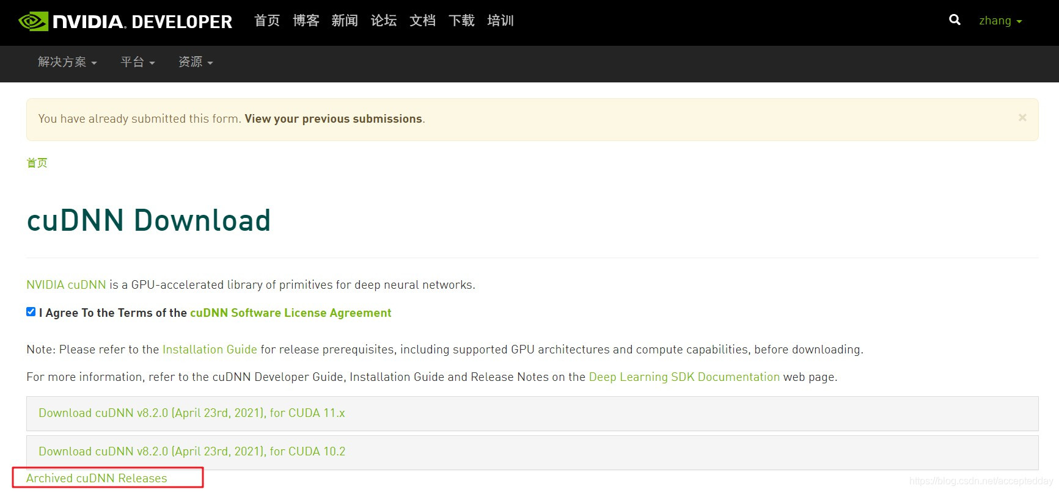Open the NVIDIA cuDNN link
This screenshot has width=1059, height=492.
click(x=66, y=284)
